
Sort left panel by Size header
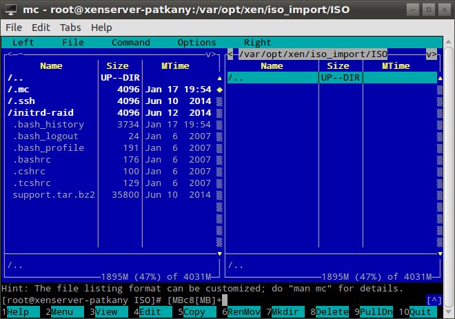pos(117,66)
